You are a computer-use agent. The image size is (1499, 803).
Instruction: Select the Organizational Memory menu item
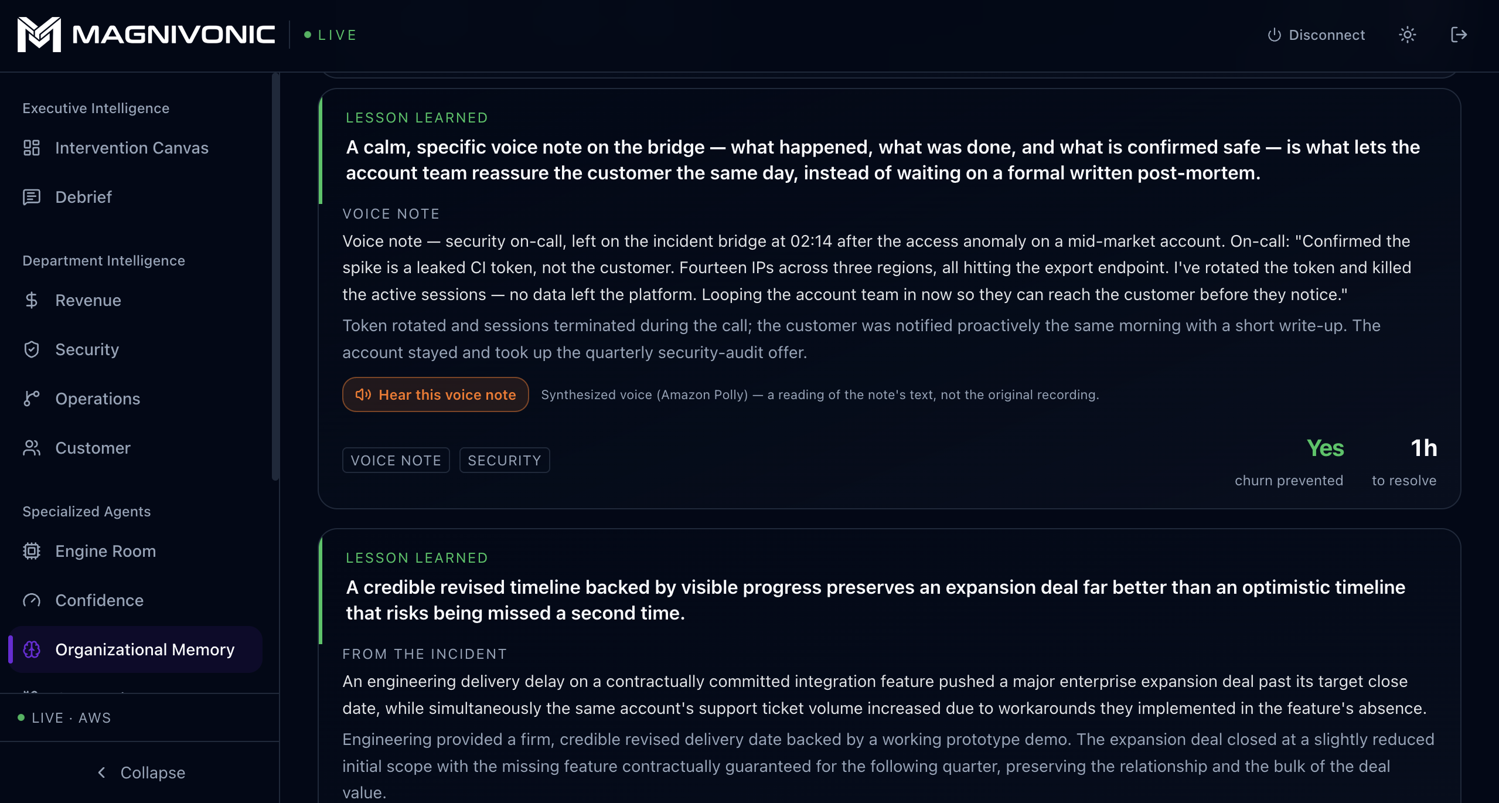point(136,649)
